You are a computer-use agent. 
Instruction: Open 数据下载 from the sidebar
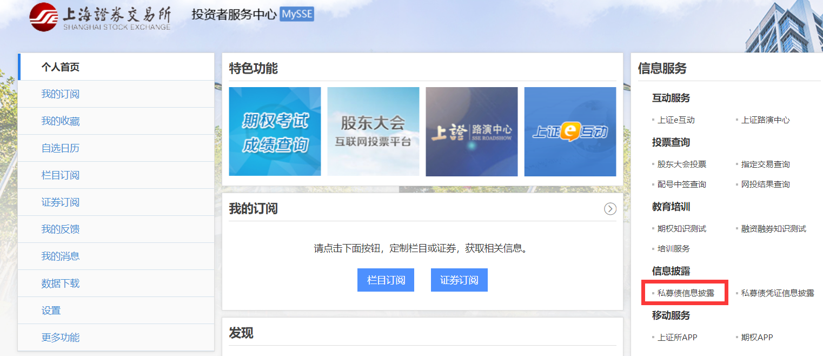point(61,284)
